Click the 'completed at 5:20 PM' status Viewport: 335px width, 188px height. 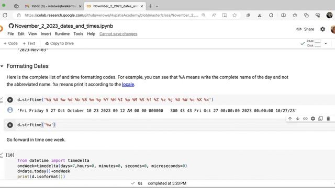[167, 183]
